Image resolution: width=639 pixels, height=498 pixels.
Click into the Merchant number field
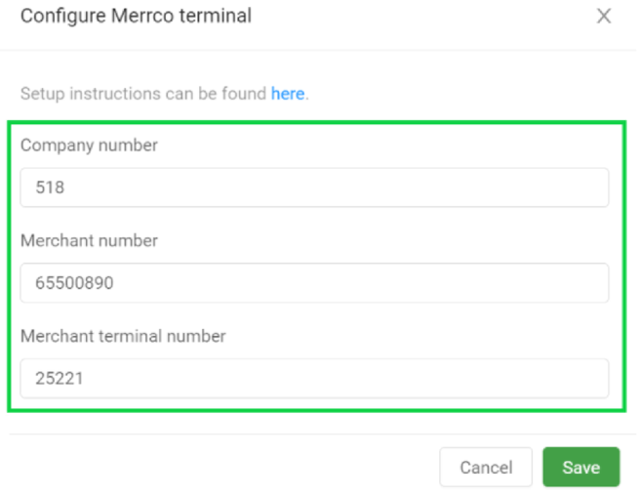314,283
